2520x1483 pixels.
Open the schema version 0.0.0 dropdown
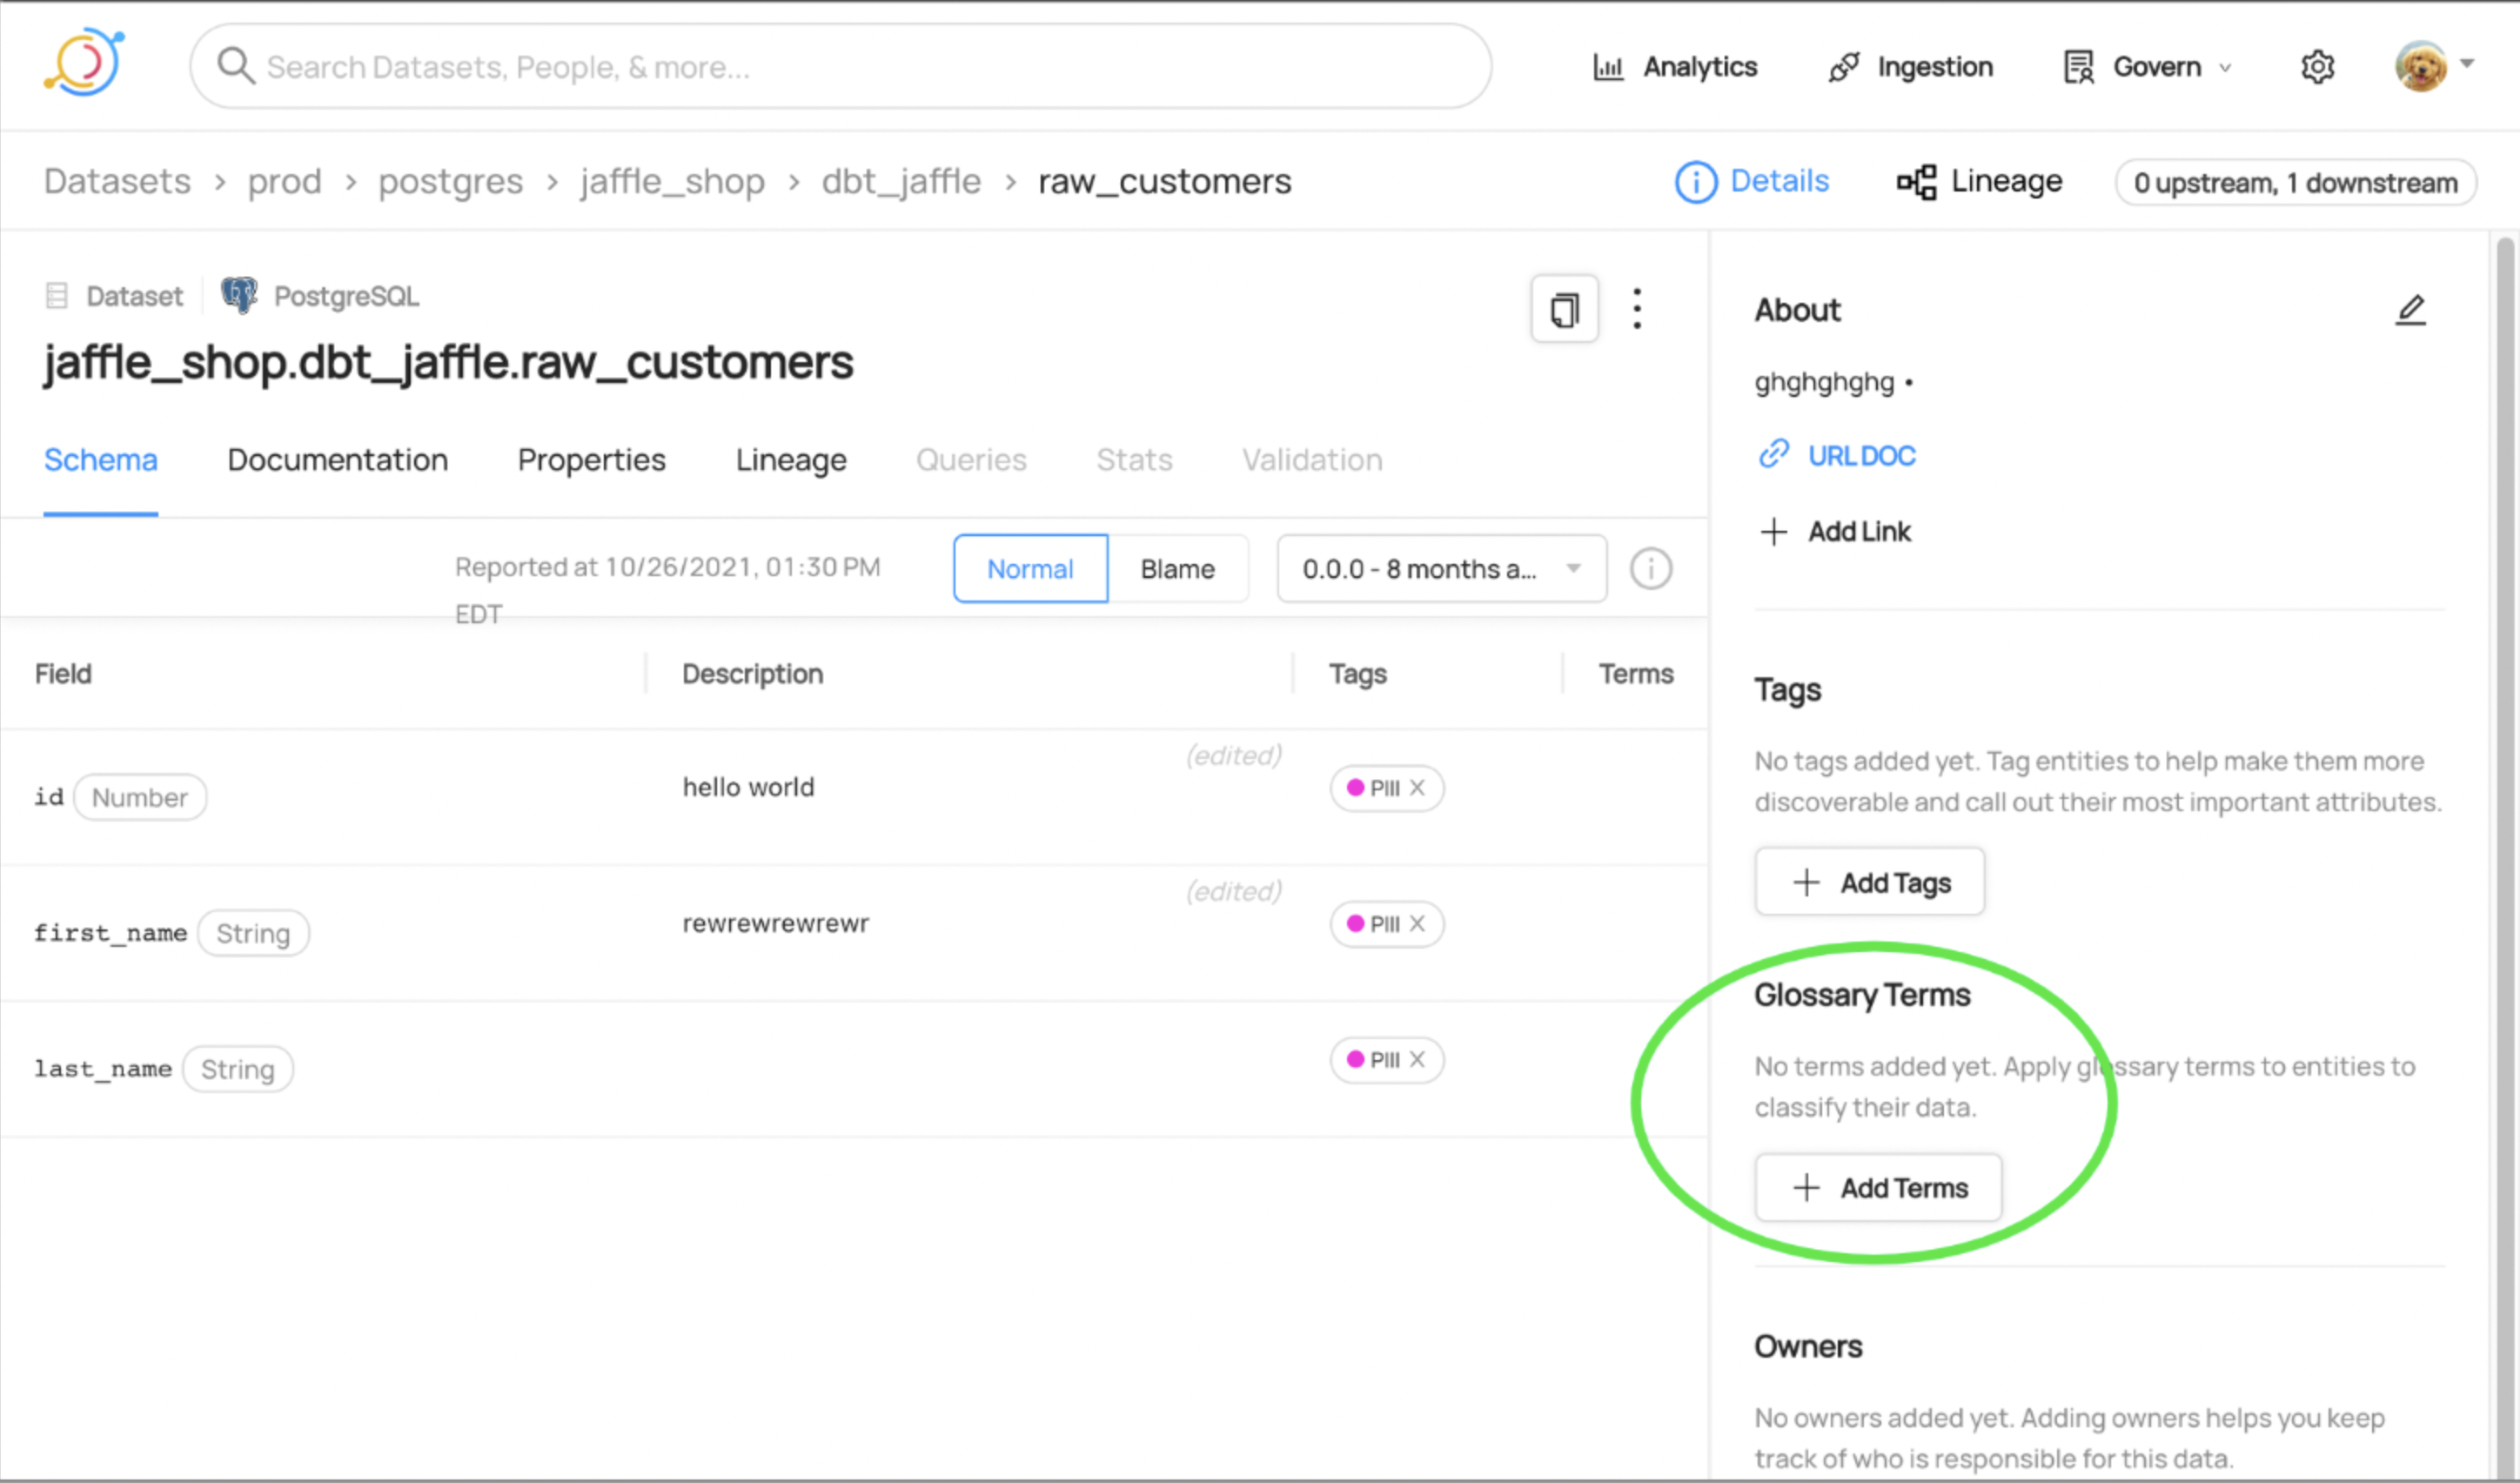[x=1441, y=569]
